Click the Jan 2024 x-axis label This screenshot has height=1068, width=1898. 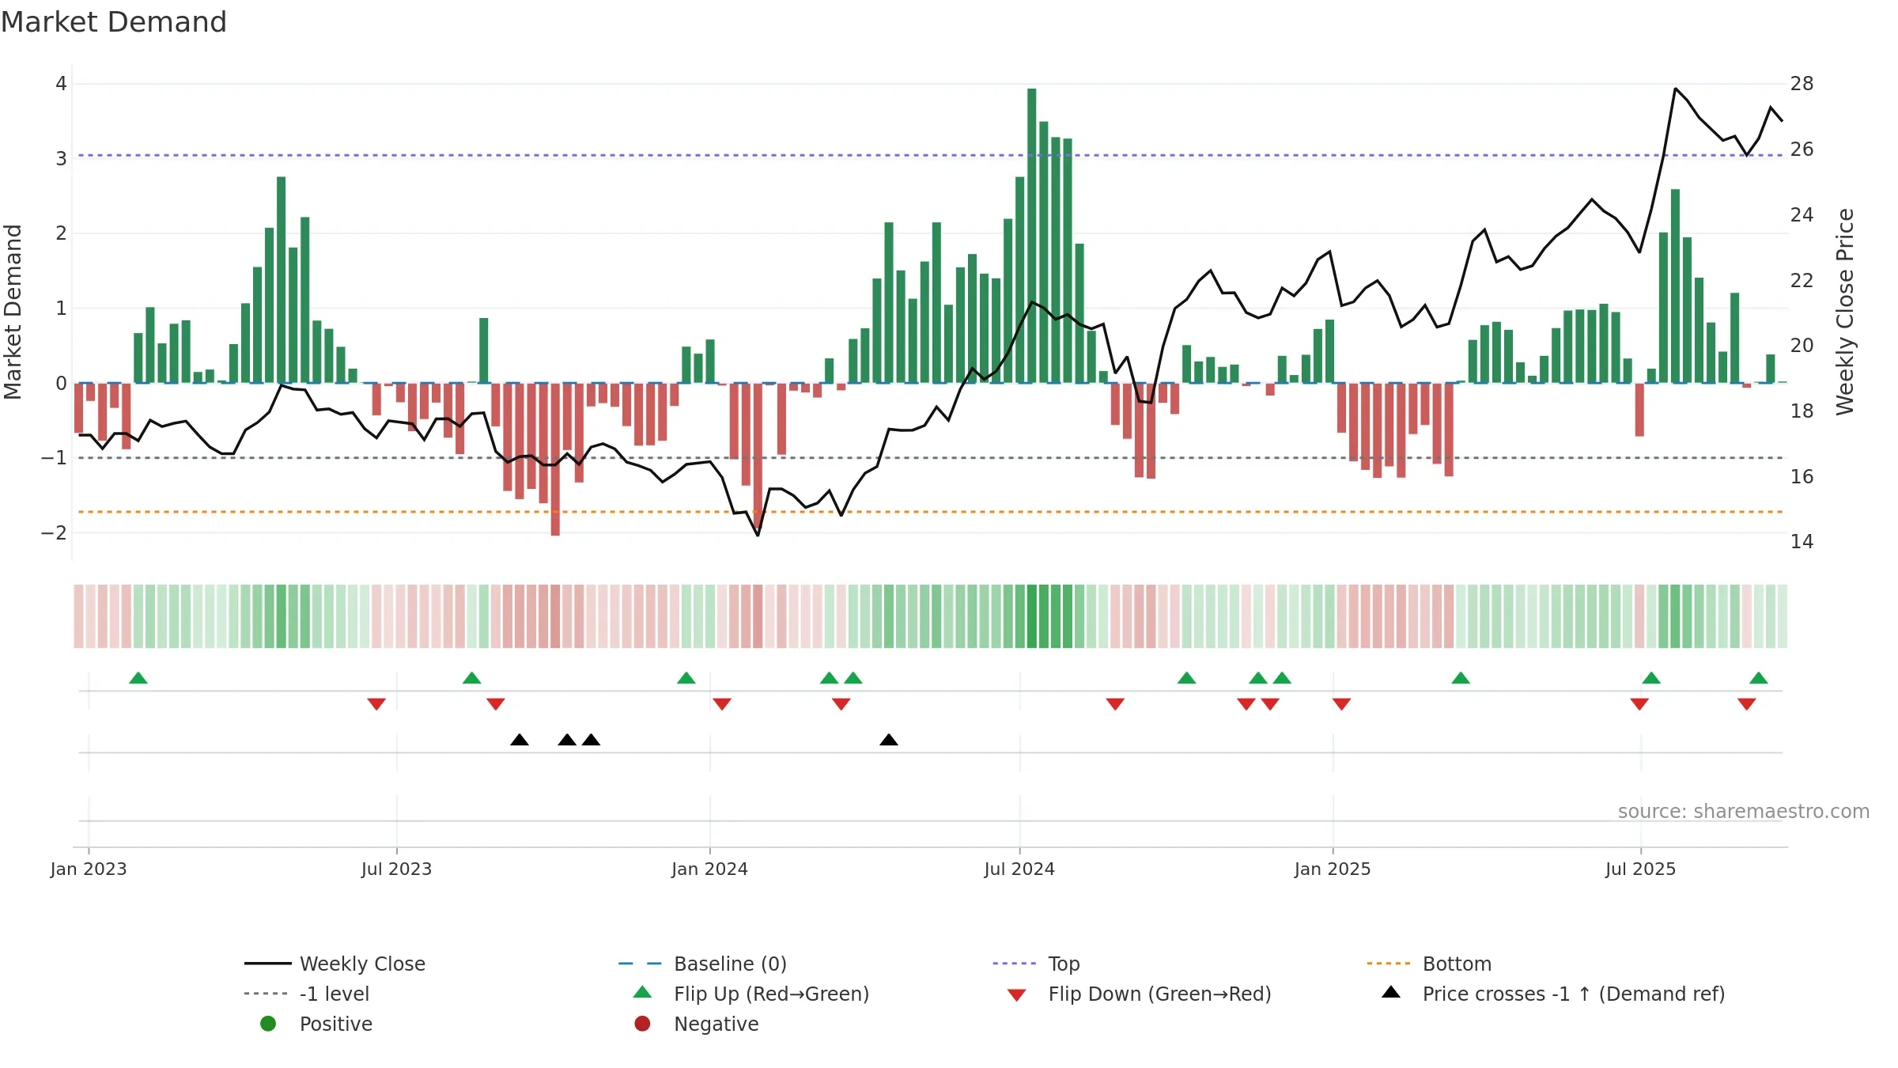coord(709,869)
